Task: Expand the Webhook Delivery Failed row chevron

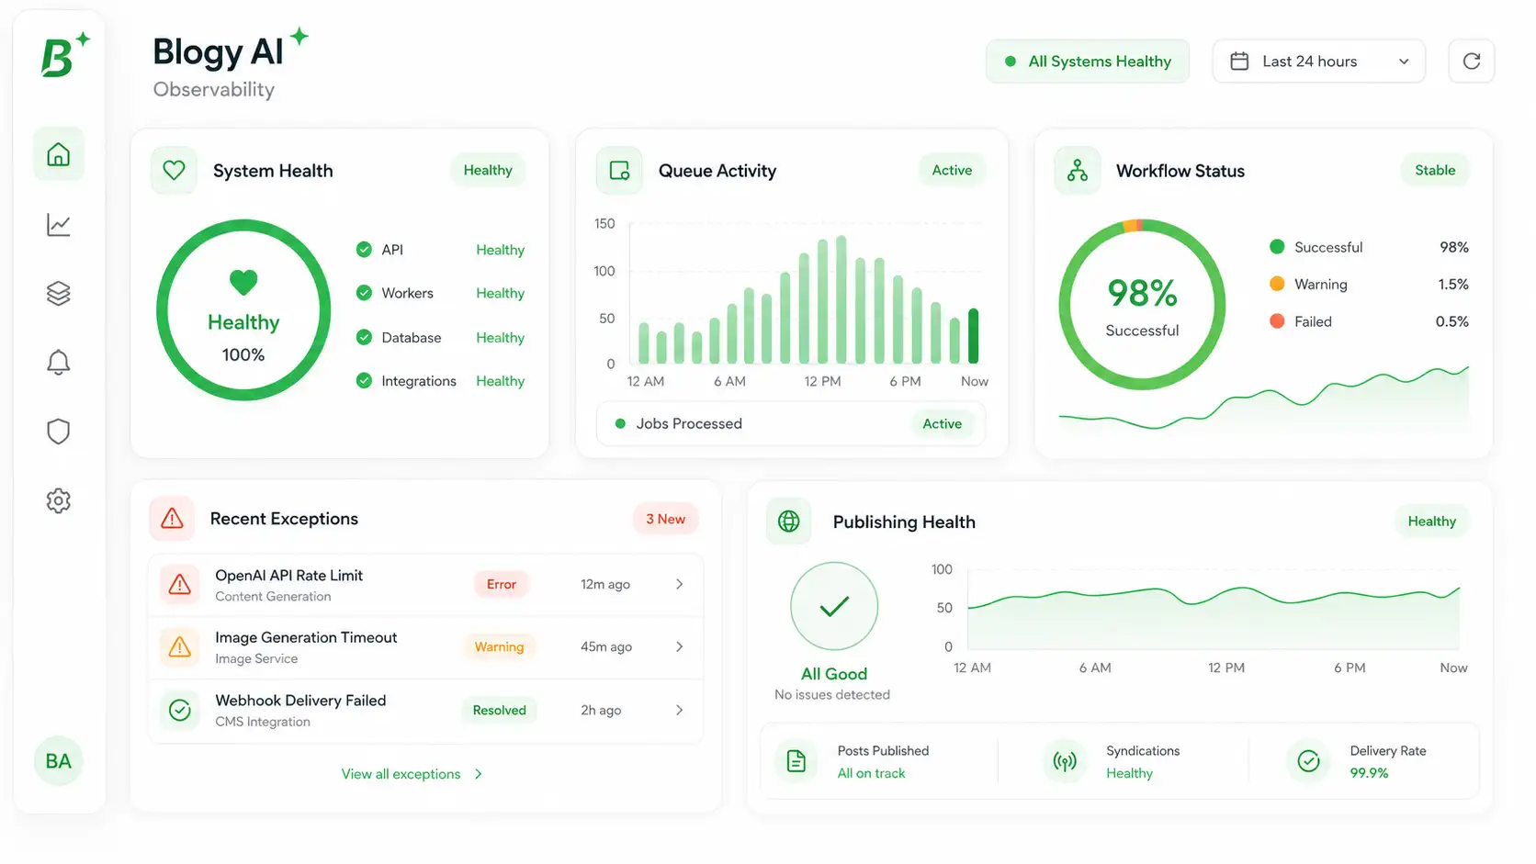Action: click(x=680, y=710)
